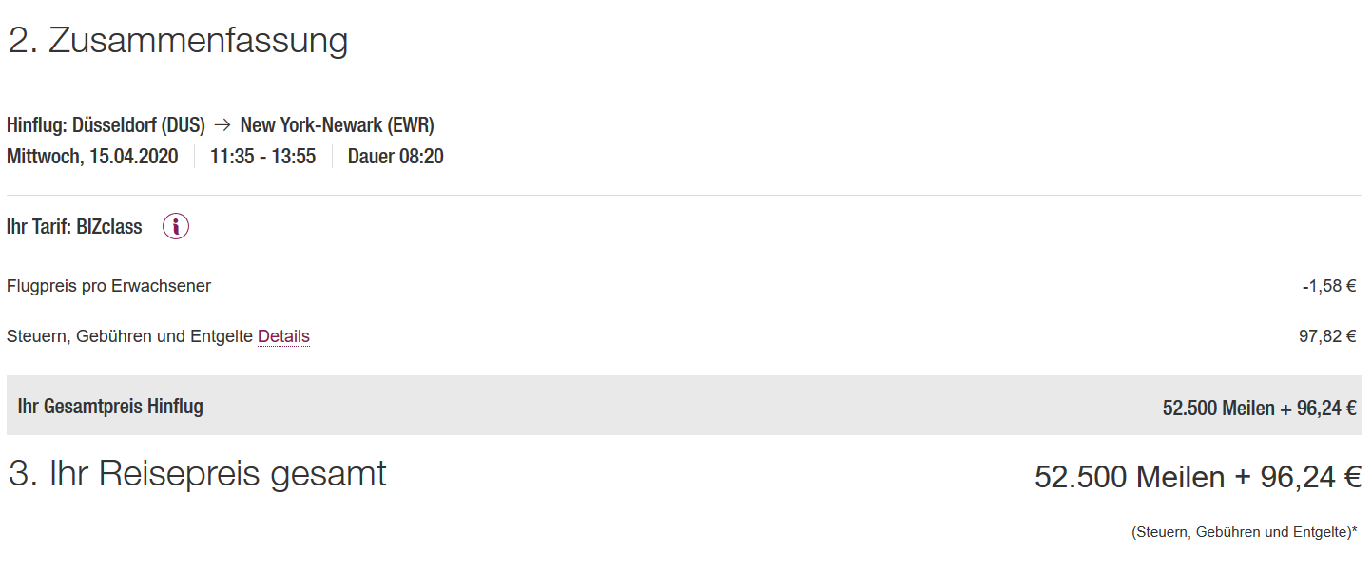Click the word Hinflug: before Düsseldorf
The width and height of the screenshot is (1372, 570).
pos(37,125)
